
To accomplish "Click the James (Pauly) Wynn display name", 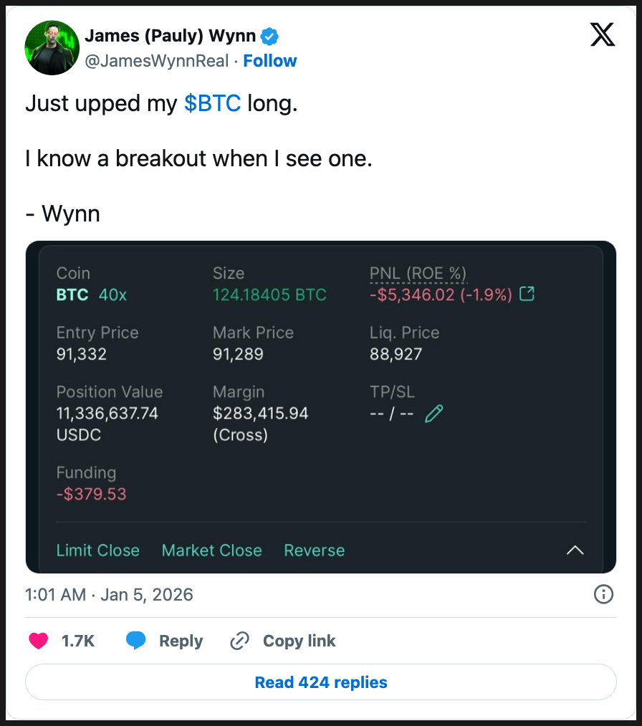I will [x=170, y=36].
